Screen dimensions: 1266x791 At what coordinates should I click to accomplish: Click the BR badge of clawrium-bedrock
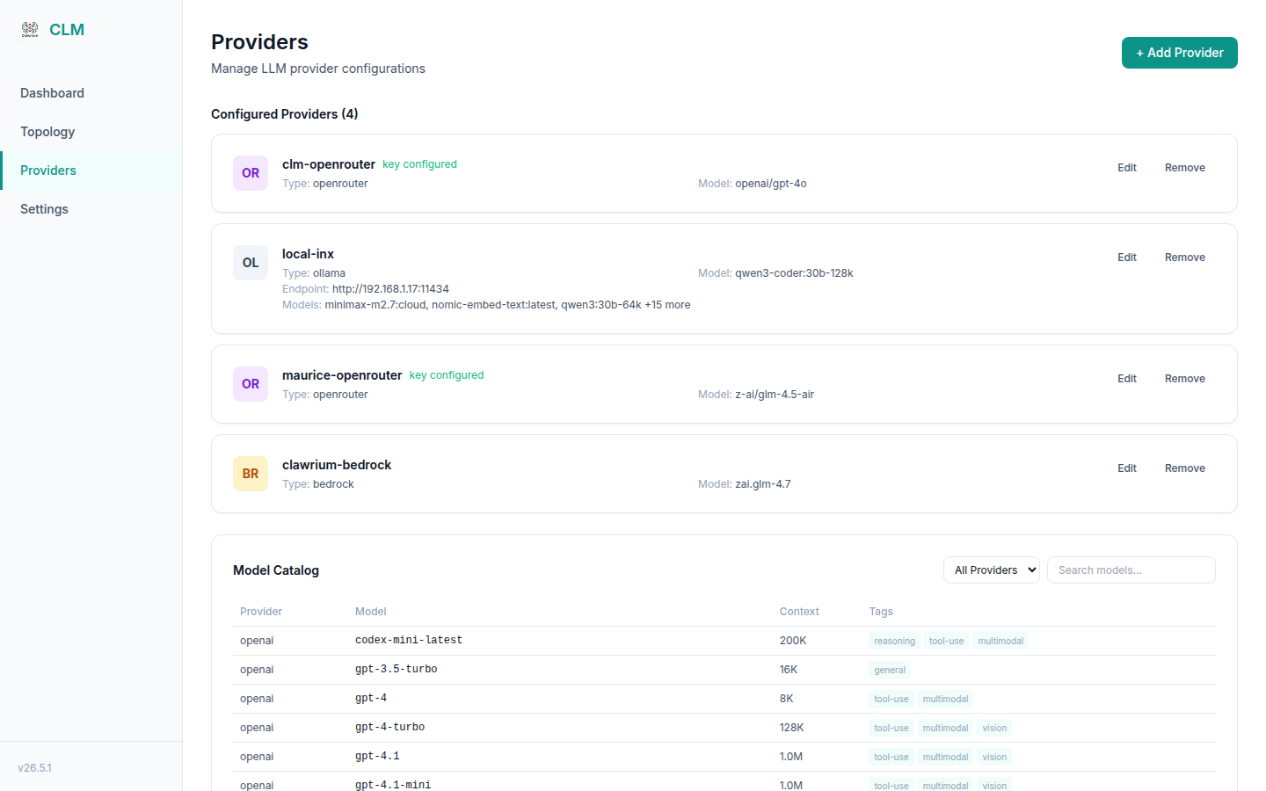click(x=251, y=474)
